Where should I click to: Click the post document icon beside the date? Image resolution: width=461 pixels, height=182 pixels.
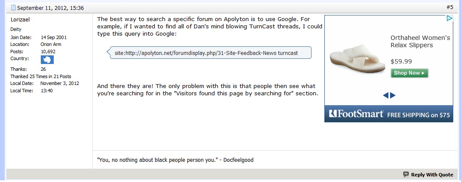tap(13, 8)
